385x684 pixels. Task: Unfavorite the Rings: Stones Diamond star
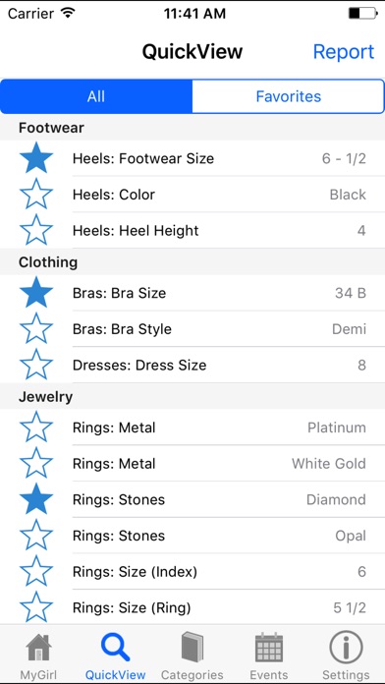pos(36,499)
